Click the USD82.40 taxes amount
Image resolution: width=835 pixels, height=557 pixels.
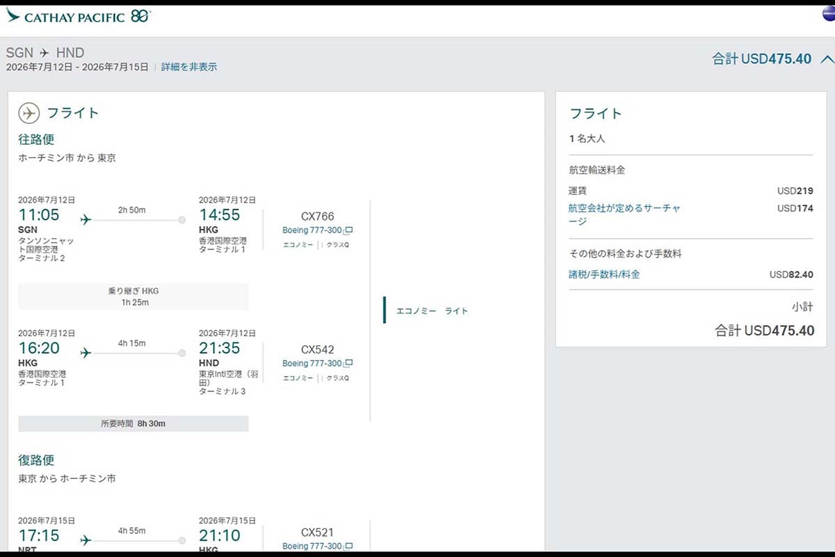791,274
